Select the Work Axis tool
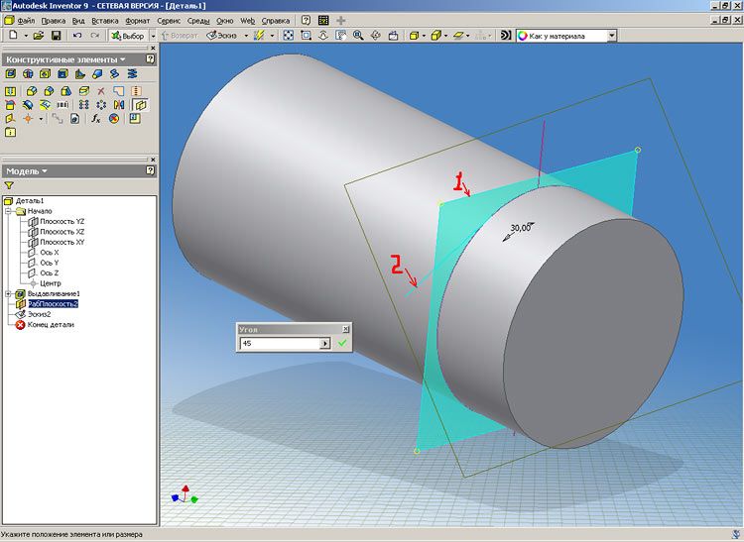Image resolution: width=744 pixels, height=542 pixels. pyautogui.click(x=10, y=119)
